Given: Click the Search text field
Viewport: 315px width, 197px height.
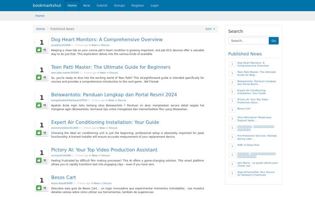Looking at the screenshot, I should [248, 41].
